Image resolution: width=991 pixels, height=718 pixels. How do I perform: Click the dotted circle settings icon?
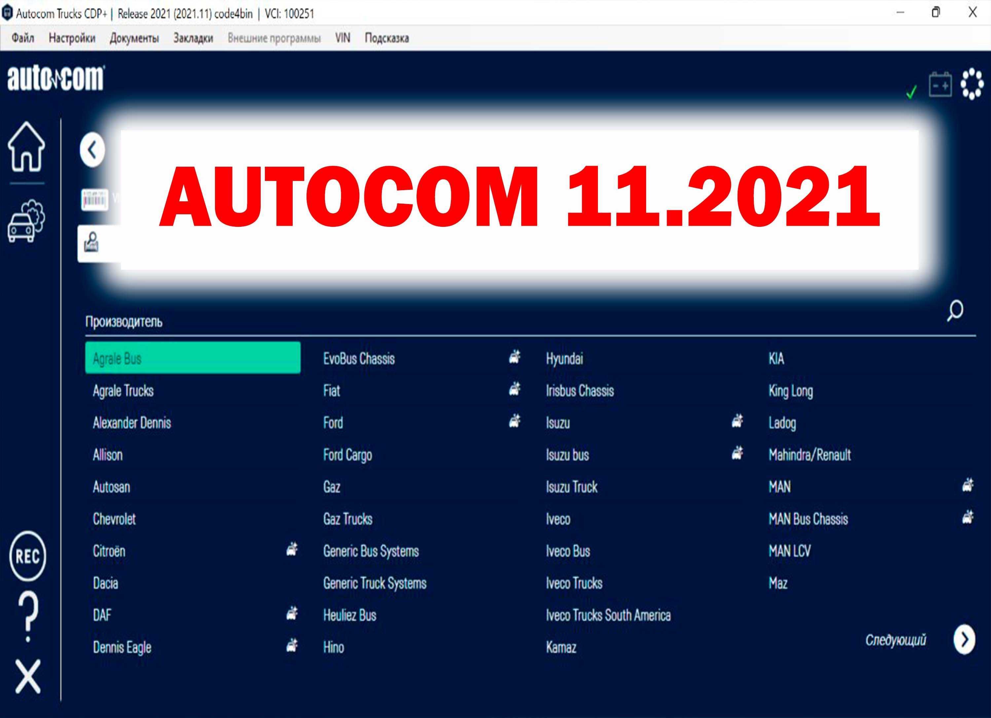(972, 84)
